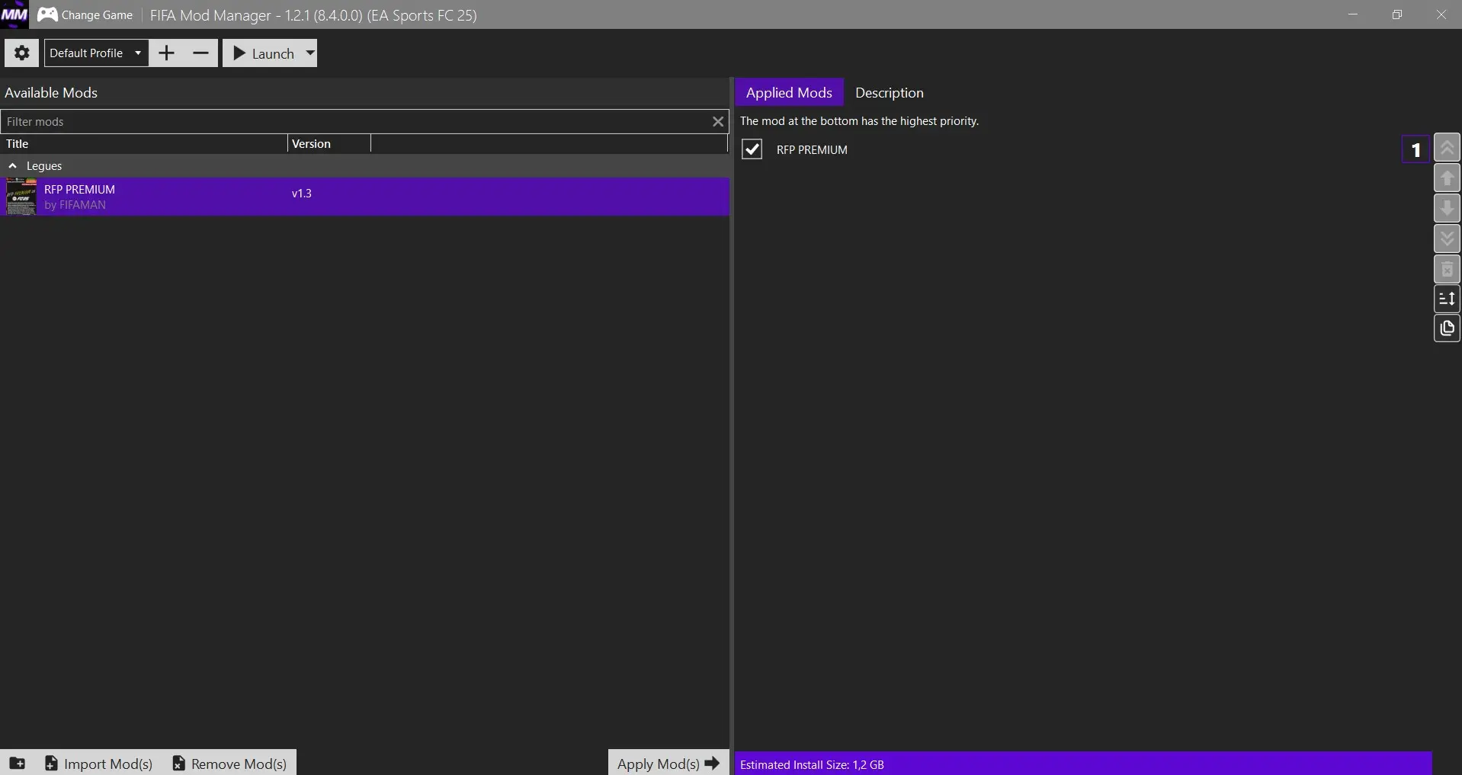
Task: Click Apply Mod(s) arrow button
Action: pyautogui.click(x=668, y=763)
